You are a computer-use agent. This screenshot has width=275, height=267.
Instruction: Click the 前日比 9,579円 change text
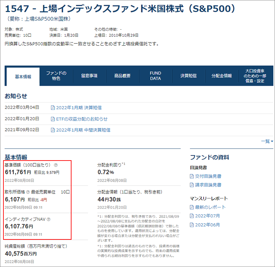coord(47,173)
